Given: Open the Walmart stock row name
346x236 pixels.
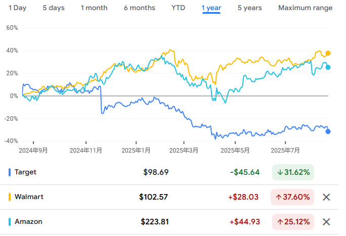Looking at the screenshot, I should tap(29, 197).
